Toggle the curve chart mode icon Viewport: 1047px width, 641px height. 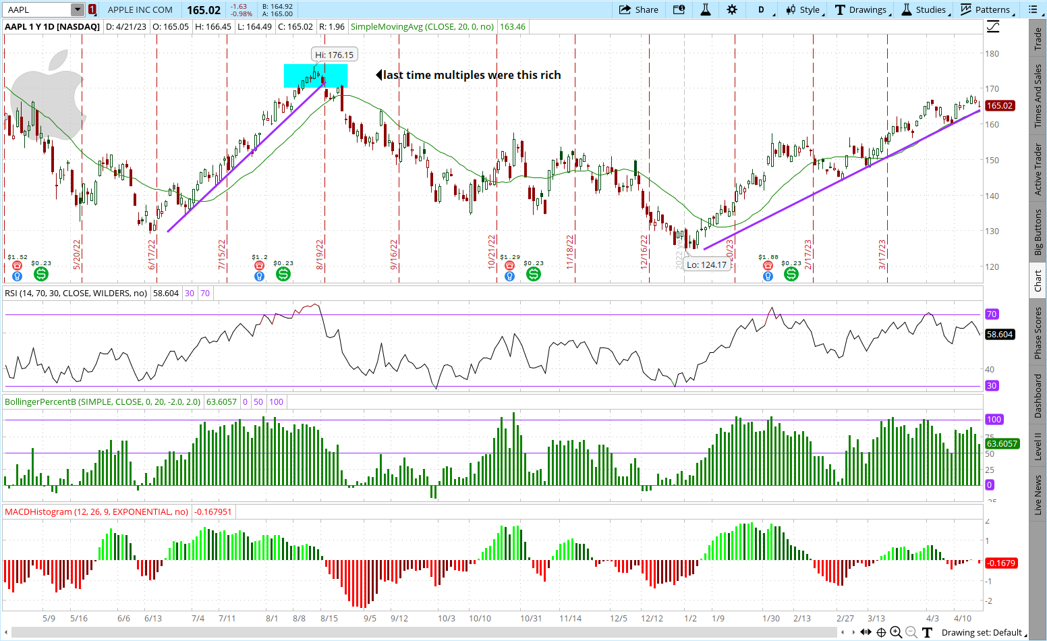click(x=993, y=27)
